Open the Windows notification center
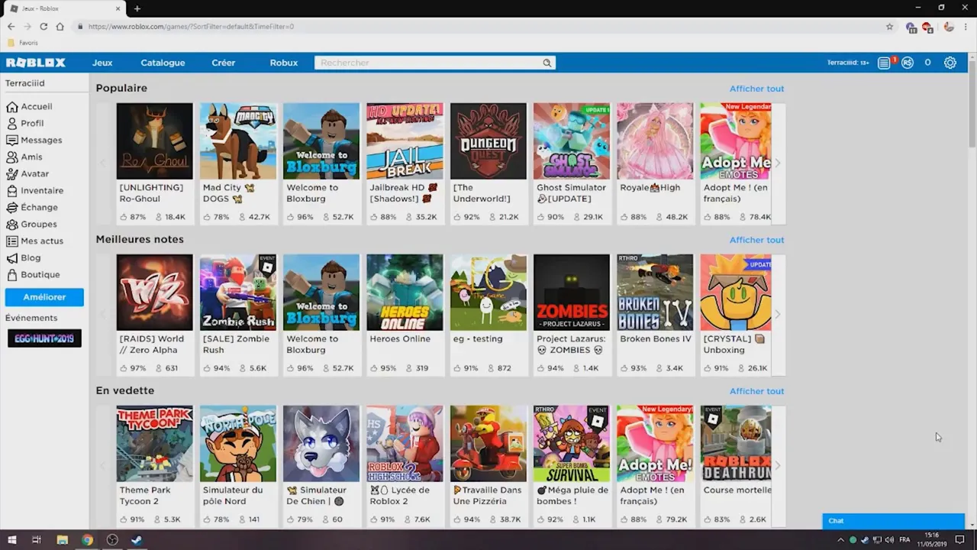The image size is (977, 550). click(x=960, y=540)
